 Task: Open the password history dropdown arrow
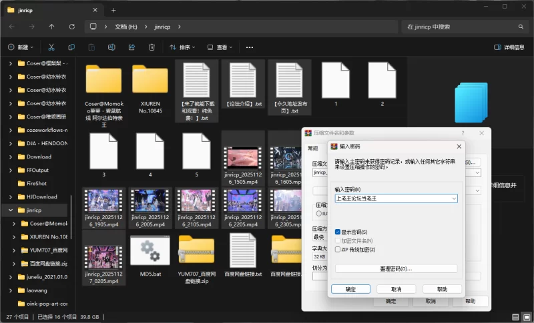coord(454,198)
